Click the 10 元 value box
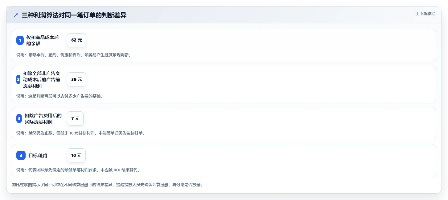This screenshot has width=448, height=200. pos(76,155)
